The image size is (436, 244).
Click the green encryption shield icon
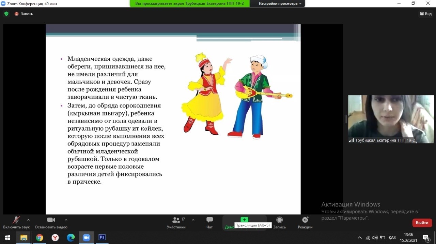6,14
